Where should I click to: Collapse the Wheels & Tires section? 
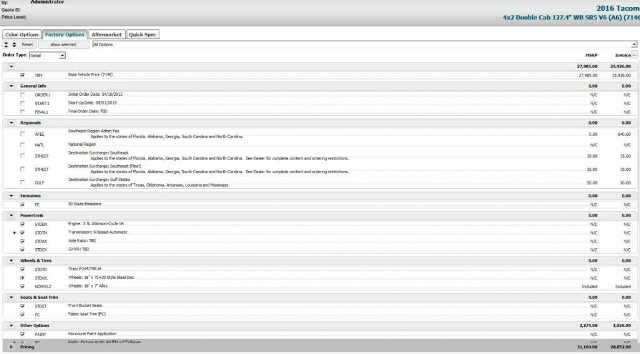tap(11, 261)
